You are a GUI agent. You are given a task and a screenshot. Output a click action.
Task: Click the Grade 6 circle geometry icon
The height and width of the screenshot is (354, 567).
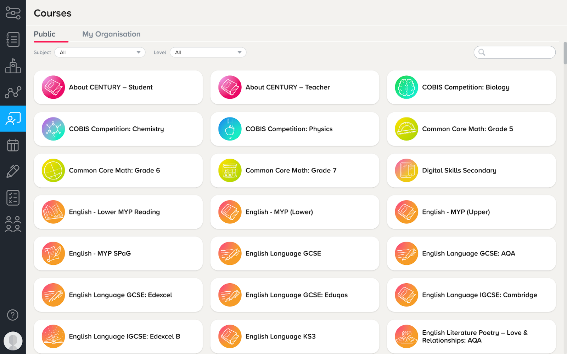53,170
